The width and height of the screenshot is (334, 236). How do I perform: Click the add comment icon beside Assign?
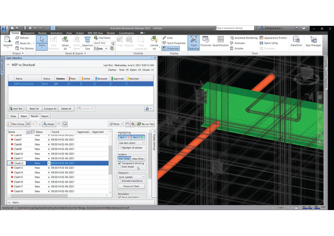[64, 124]
